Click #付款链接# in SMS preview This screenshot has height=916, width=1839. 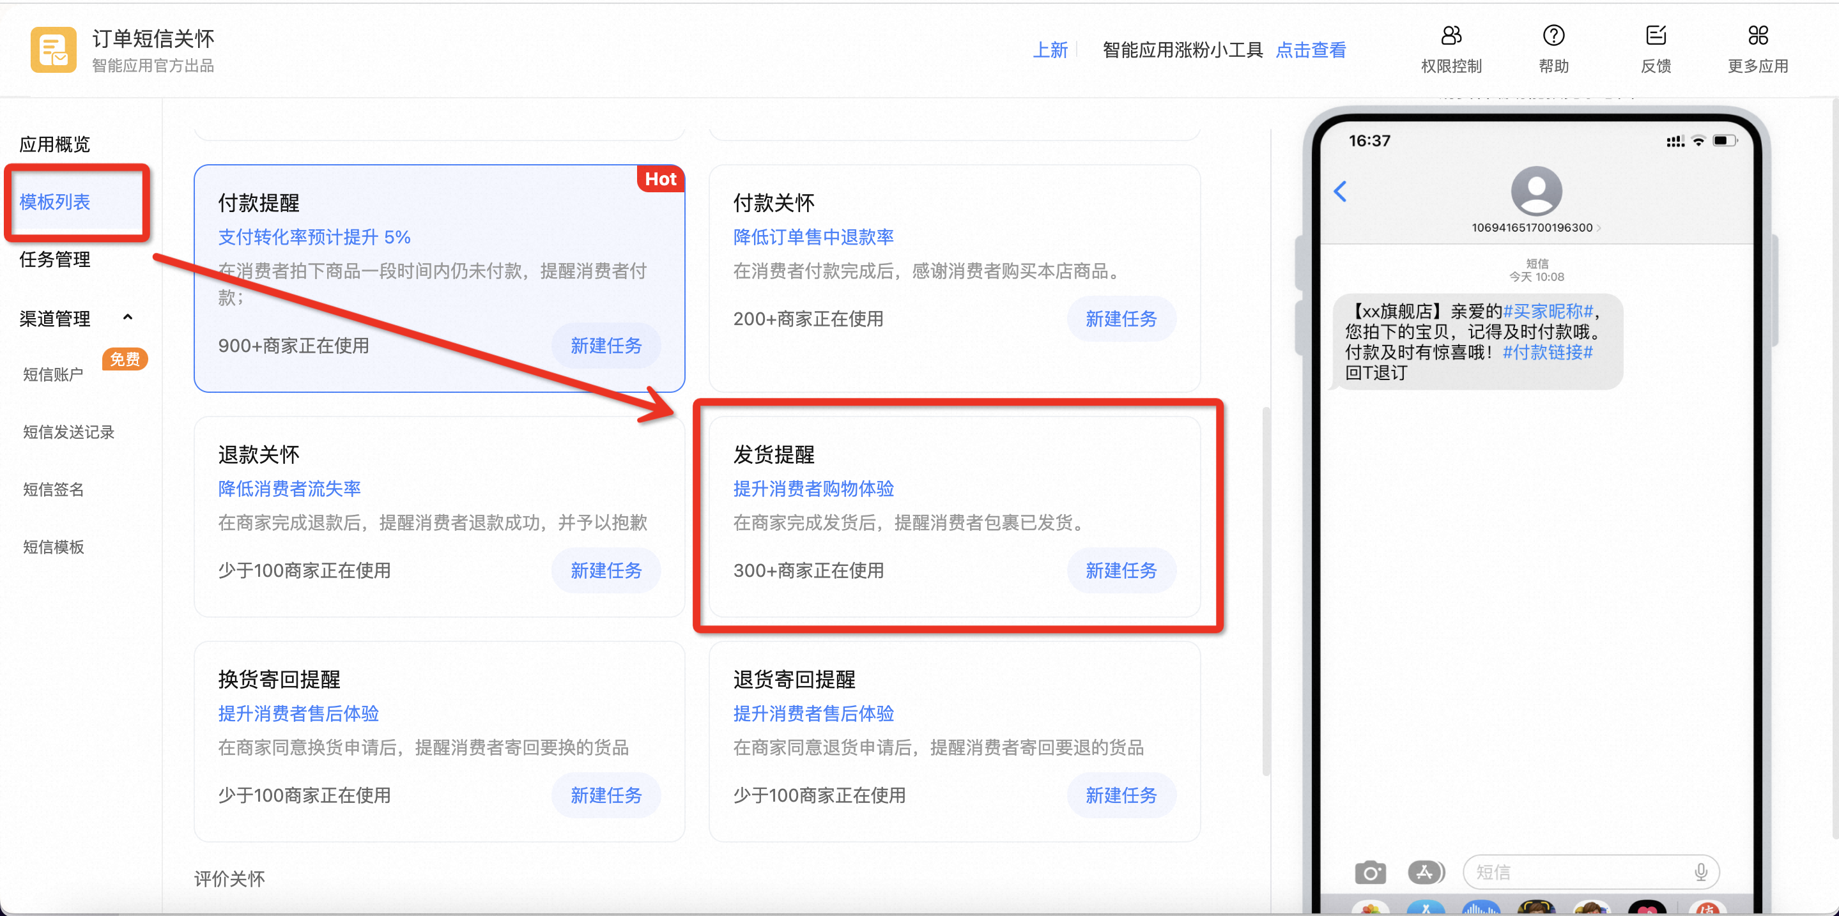click(1547, 353)
